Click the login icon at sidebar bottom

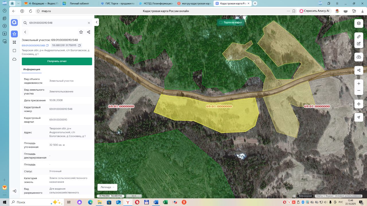pyautogui.click(x=14, y=191)
